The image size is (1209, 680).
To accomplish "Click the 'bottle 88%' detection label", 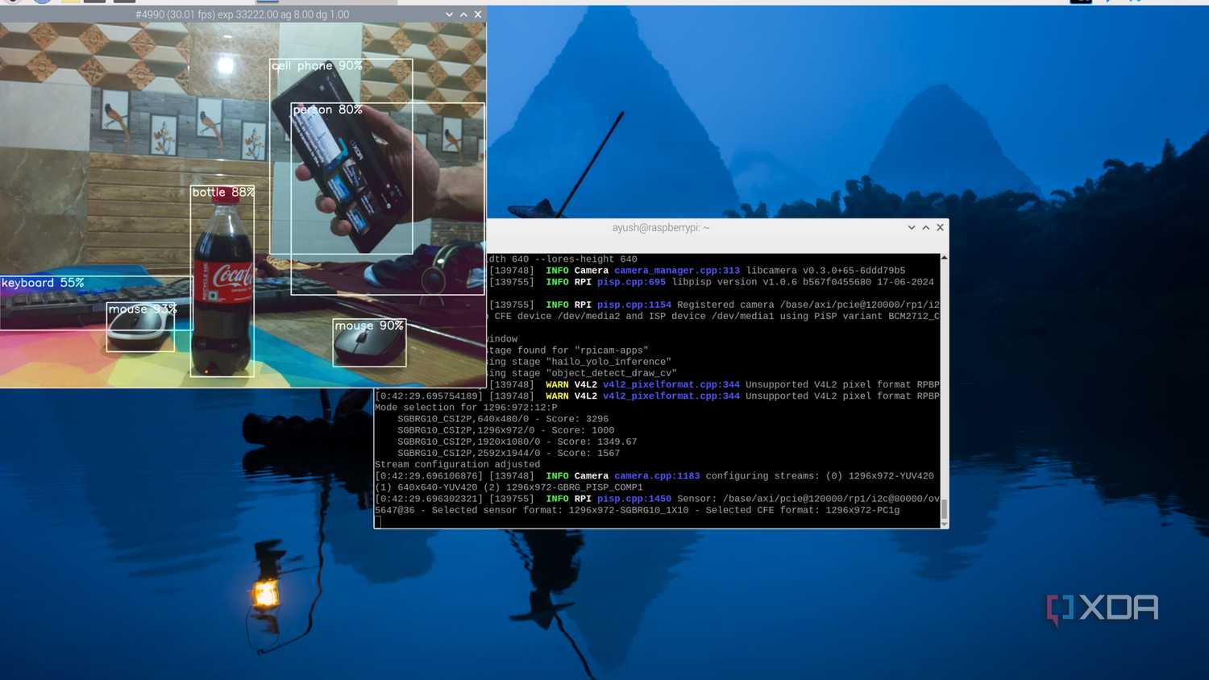I will 223,192.
